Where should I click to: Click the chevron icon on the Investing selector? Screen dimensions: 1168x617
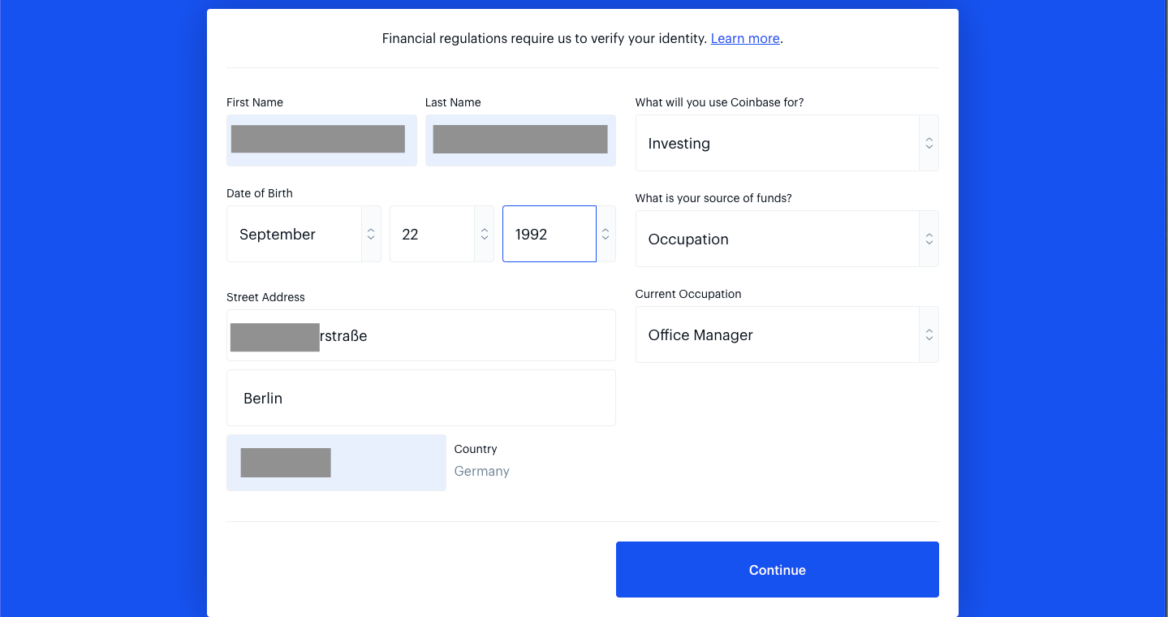[929, 143]
